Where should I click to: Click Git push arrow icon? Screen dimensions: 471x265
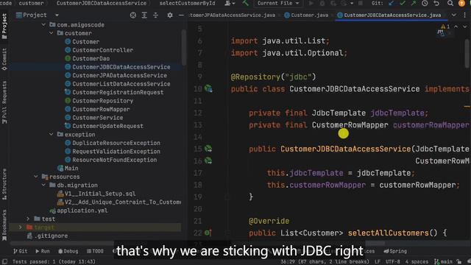[x=414, y=3]
